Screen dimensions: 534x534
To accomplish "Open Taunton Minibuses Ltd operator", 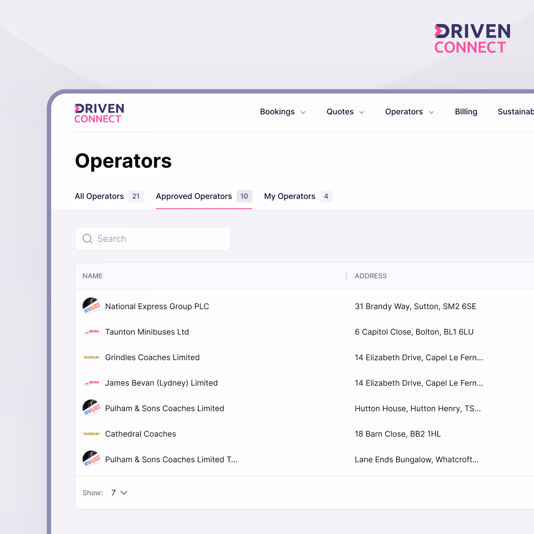I will (147, 332).
